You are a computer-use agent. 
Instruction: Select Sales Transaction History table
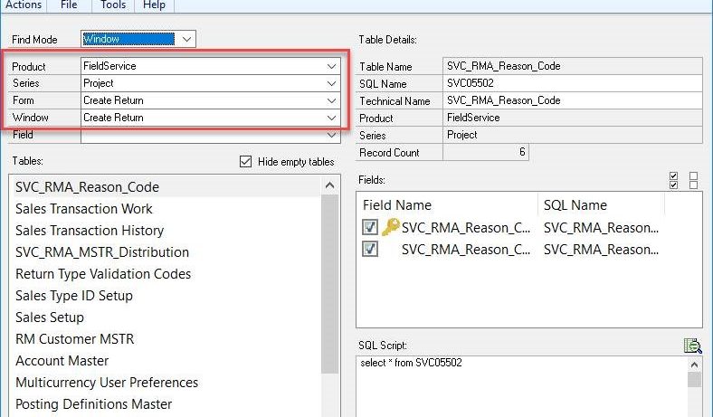pos(89,231)
